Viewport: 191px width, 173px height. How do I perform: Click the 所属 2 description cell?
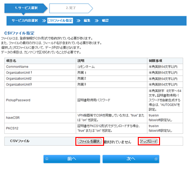click(x=111, y=78)
